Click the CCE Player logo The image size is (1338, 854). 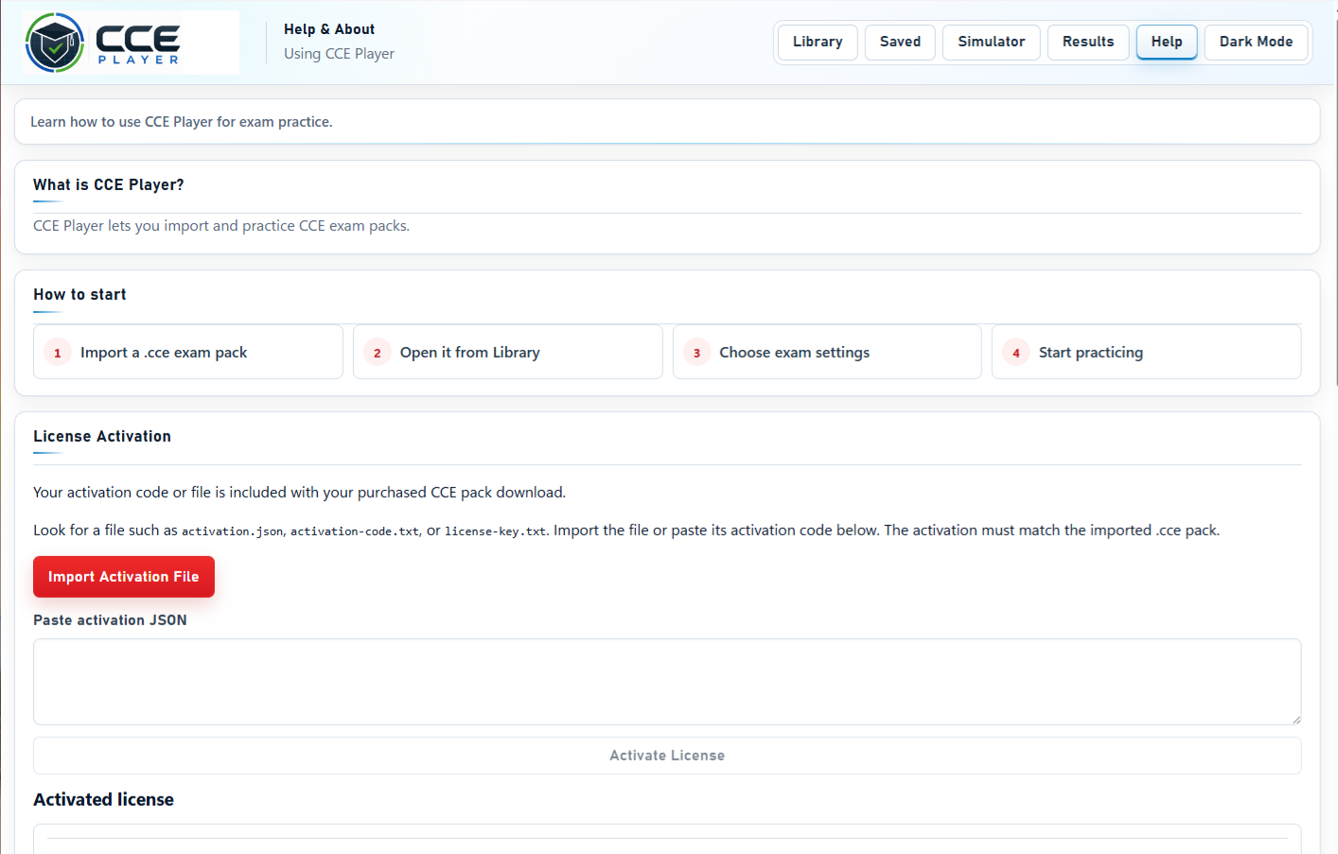pyautogui.click(x=131, y=43)
